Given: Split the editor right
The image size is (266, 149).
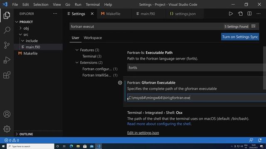Looking at the screenshot, I should click(x=249, y=14).
